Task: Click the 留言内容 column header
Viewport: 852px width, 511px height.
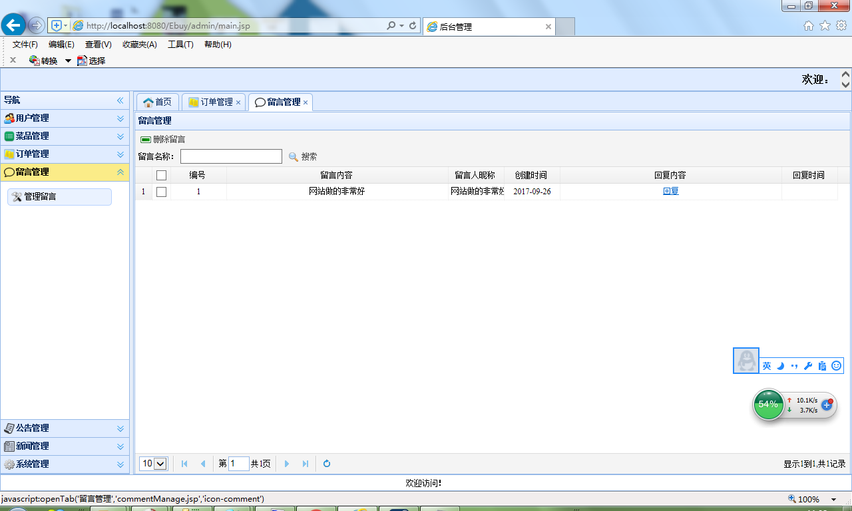Action: [337, 175]
